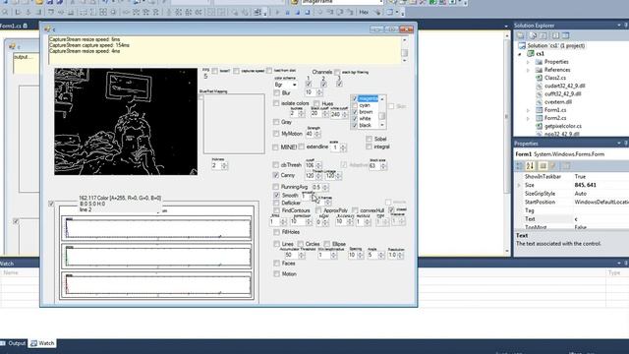Switch to the Output tab

click(14, 343)
